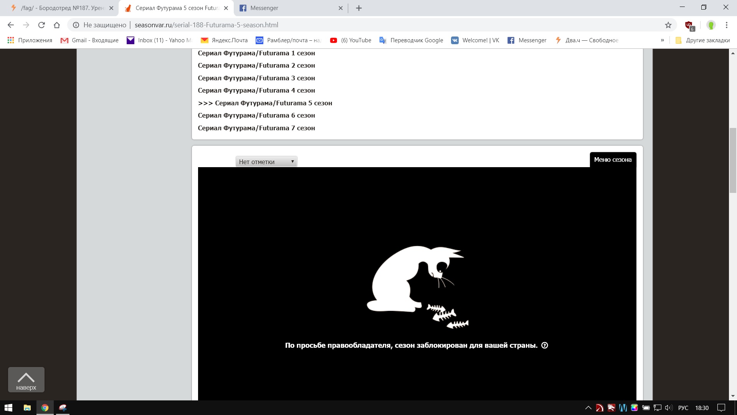Open the battery status tray icon
The image size is (737, 415).
coord(646,408)
